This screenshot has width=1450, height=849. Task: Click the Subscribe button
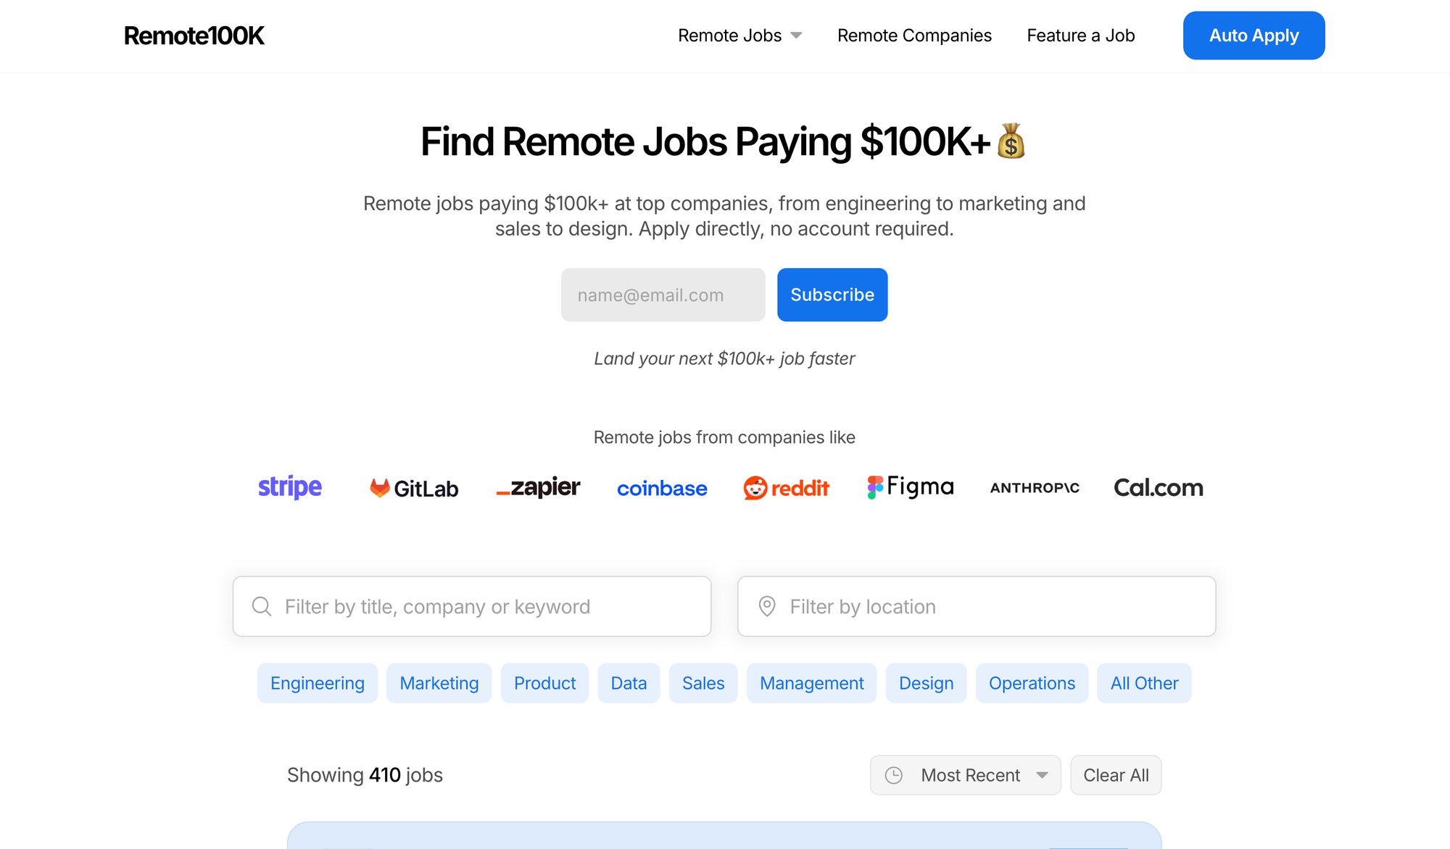[x=832, y=294]
